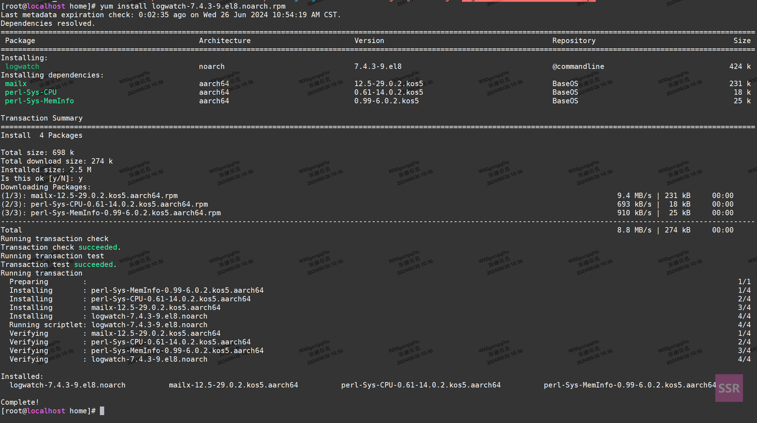Image resolution: width=757 pixels, height=423 pixels.
Task: Click the 'Total download size: 274 k' line
Action: click(x=57, y=161)
